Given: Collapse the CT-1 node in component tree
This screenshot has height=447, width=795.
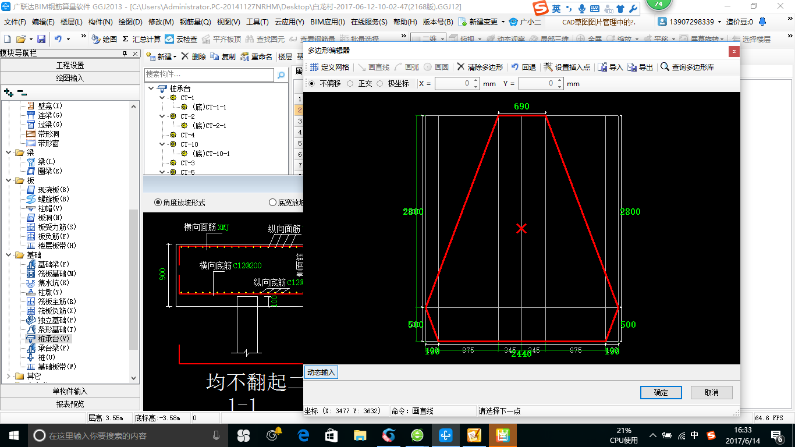Looking at the screenshot, I should pyautogui.click(x=162, y=98).
